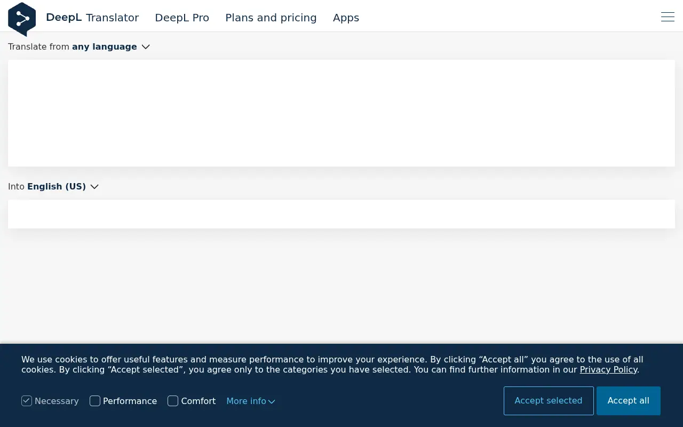Screen dimensions: 683x427
Task: Open the Privacy Policy link
Action: [609, 370]
